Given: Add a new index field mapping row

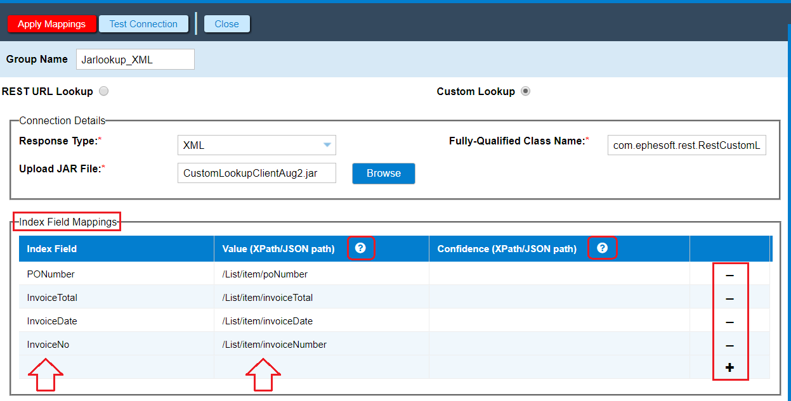Looking at the screenshot, I should click(x=729, y=367).
